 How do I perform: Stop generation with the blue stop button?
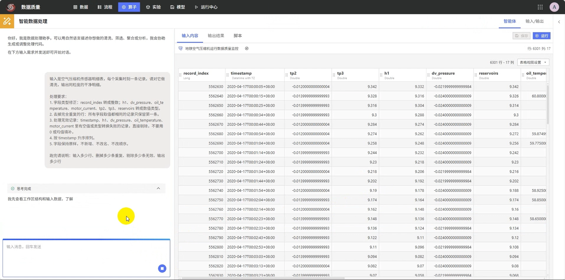(162, 269)
